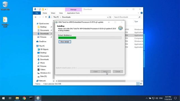The image size is (180, 101).
Task: Refresh the Downloads folder view
Action: pyautogui.click(x=110, y=17)
